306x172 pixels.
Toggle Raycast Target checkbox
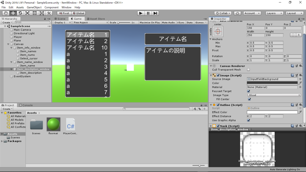click(x=249, y=91)
